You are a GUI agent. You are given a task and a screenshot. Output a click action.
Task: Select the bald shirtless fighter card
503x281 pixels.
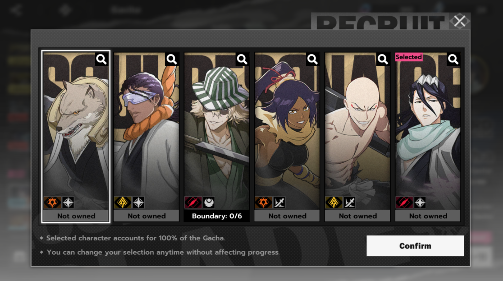coord(357,137)
